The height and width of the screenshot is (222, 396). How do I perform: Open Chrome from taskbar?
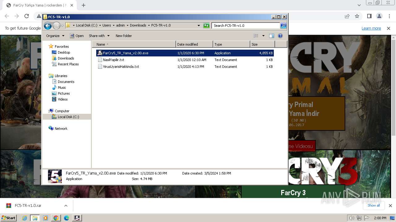pyautogui.click(x=56, y=218)
